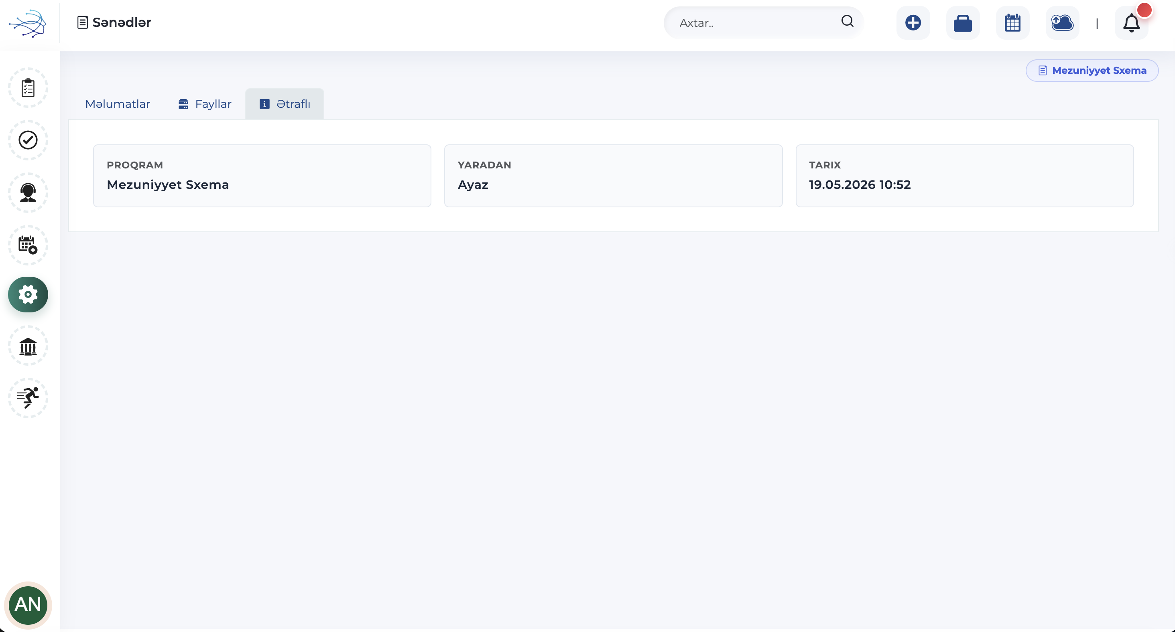
Task: Open the AN user avatar
Action: [x=28, y=605]
